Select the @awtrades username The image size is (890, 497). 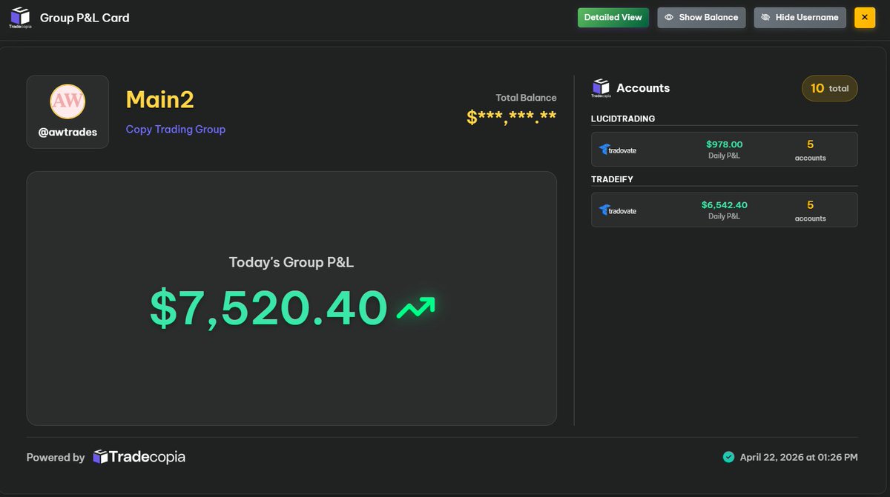click(67, 133)
